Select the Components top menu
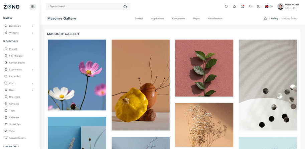The height and width of the screenshot is (149, 305). pos(179,19)
